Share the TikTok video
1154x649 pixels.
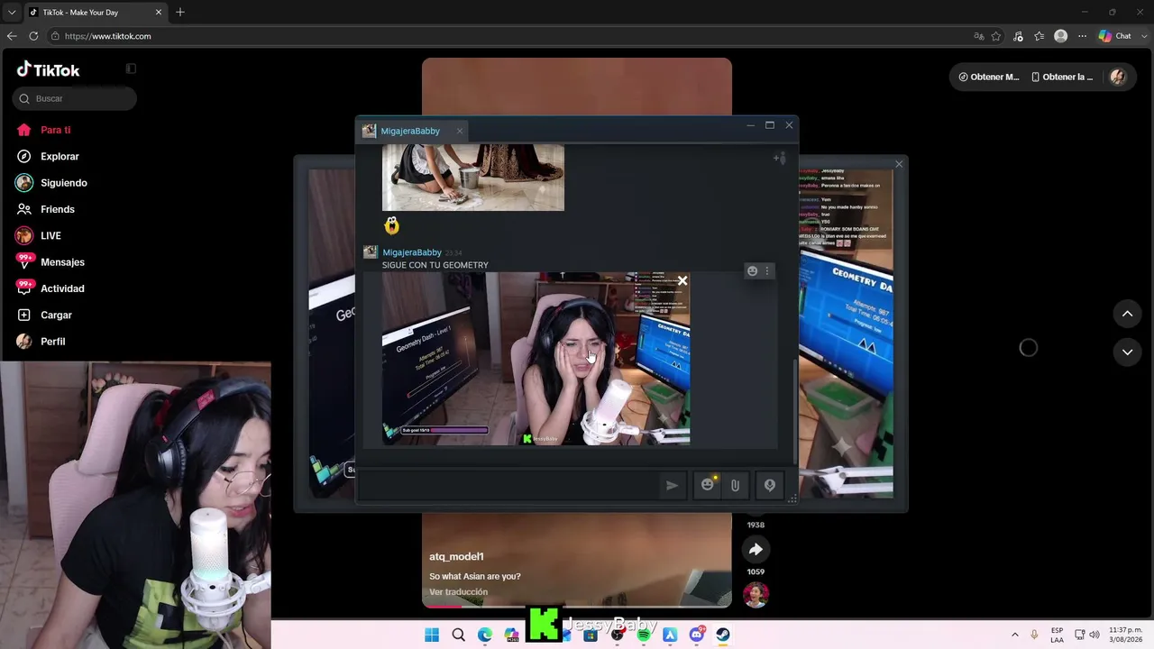point(756,549)
